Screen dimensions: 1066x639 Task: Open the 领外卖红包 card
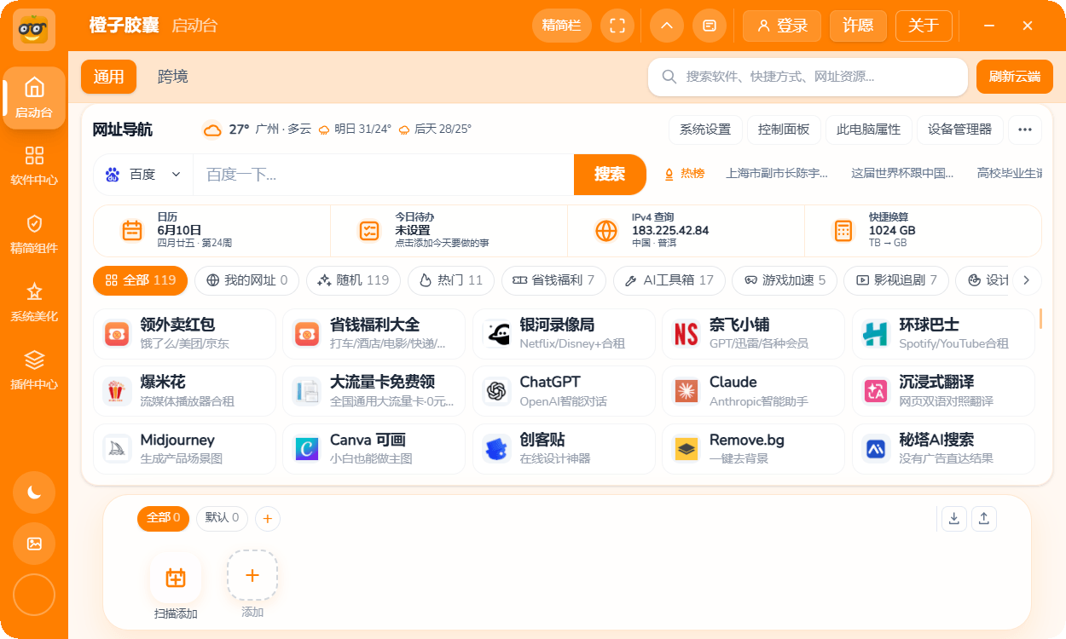click(184, 333)
